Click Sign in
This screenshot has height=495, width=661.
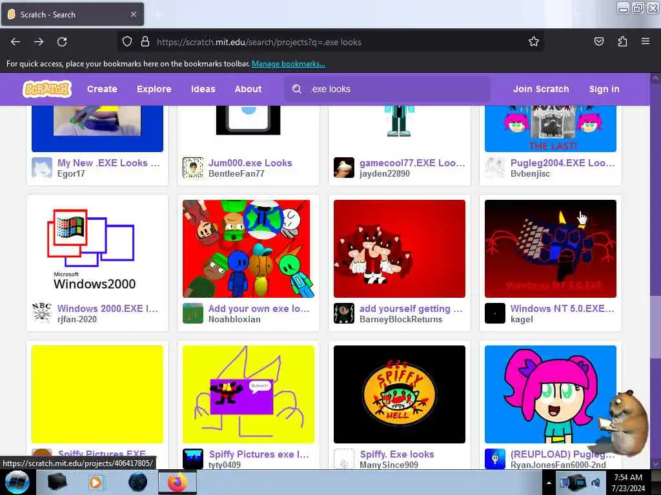click(x=604, y=89)
